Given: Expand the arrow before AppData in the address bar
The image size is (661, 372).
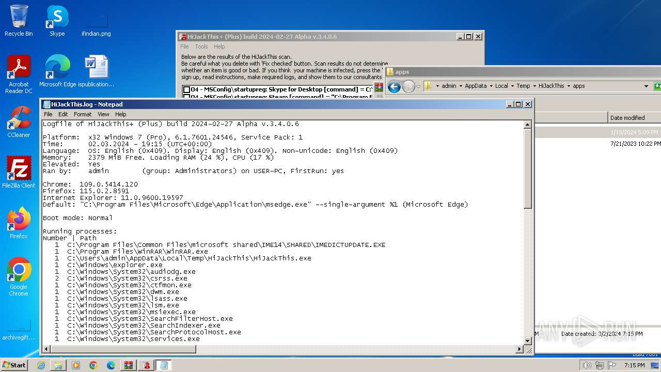Looking at the screenshot, I should 461,86.
